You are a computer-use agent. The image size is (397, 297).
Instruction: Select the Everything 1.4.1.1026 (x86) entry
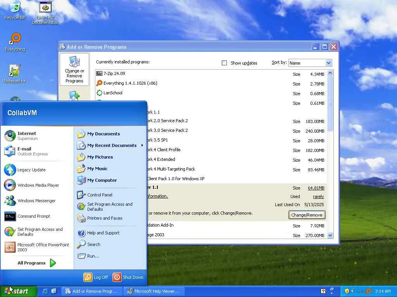[211, 84]
